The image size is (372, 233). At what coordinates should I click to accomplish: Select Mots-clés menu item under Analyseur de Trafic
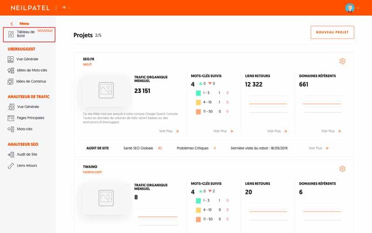(x=25, y=129)
